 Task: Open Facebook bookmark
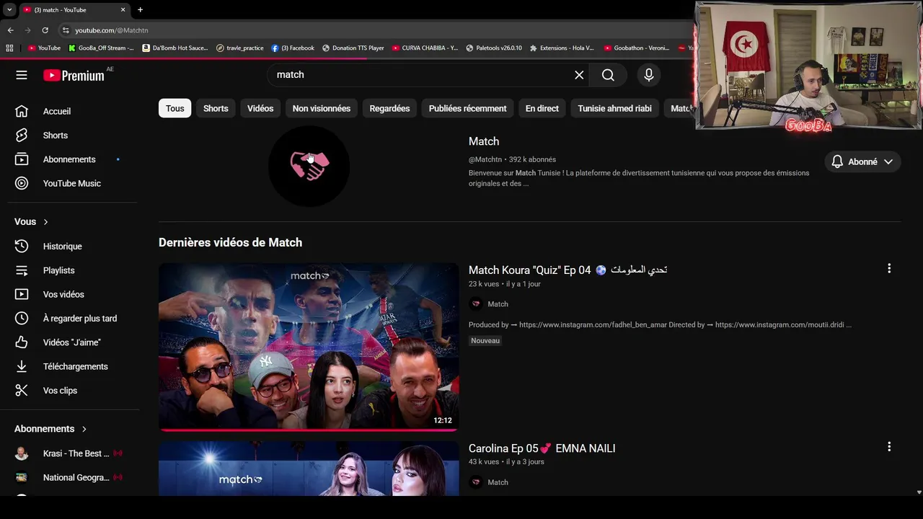click(x=293, y=48)
